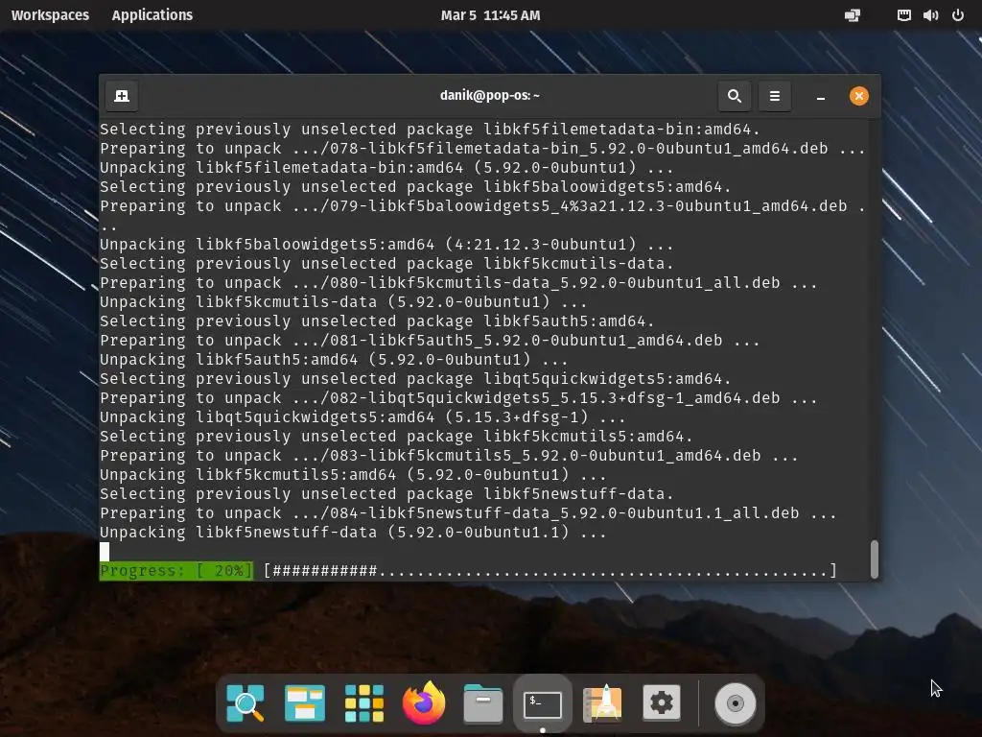The width and height of the screenshot is (982, 737).
Task: Open Settings gear from the dock
Action: (662, 702)
